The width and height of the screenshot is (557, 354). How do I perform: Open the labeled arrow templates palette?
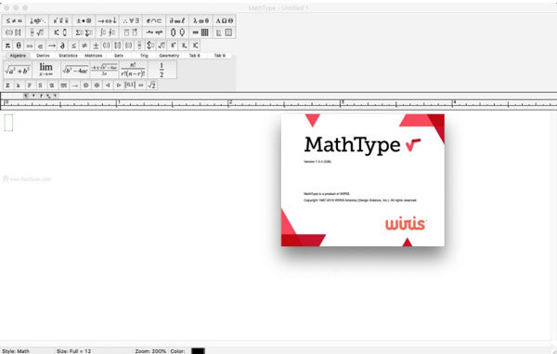[154, 33]
